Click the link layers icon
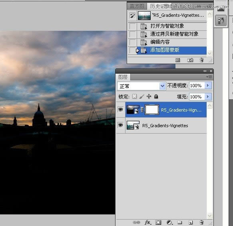This screenshot has width=233, height=226. pyautogui.click(x=136, y=222)
